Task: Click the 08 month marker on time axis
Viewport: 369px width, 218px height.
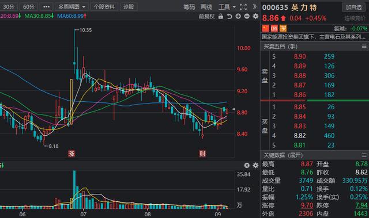Action: tap(148, 214)
